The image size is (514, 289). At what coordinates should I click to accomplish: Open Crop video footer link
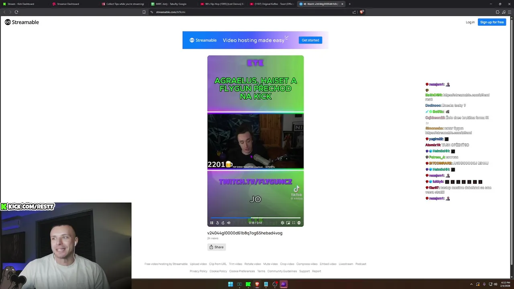(287, 264)
